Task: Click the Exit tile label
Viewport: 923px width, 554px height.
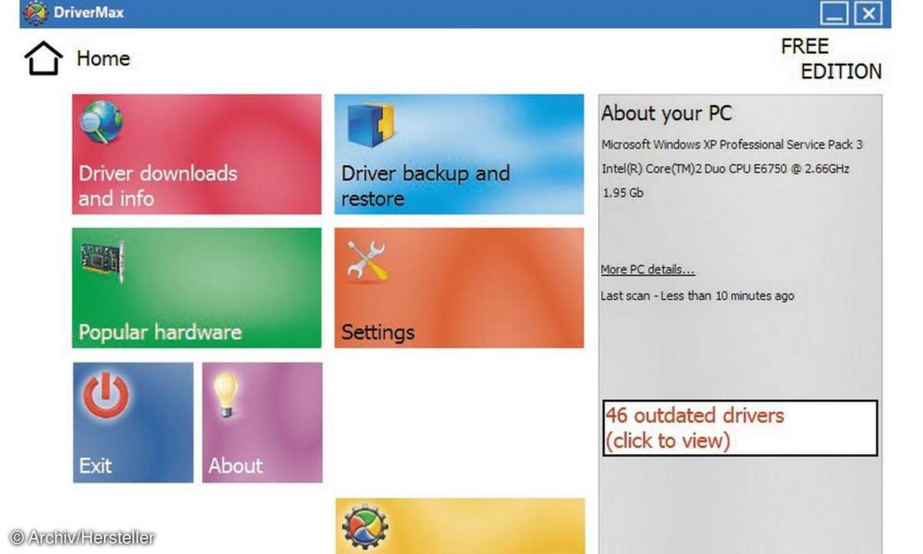Action: coord(95,466)
